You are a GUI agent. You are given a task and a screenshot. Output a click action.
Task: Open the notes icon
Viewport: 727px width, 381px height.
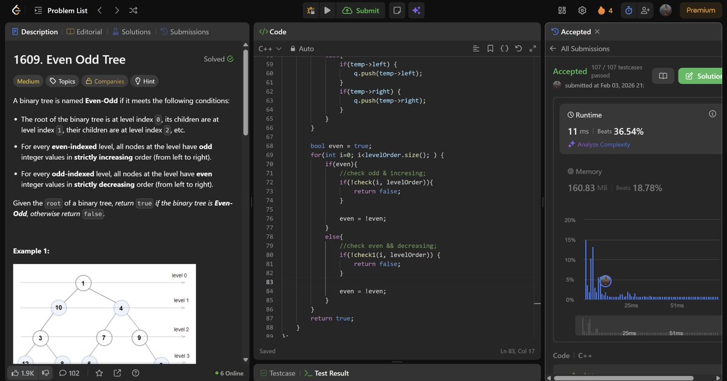pyautogui.click(x=397, y=10)
